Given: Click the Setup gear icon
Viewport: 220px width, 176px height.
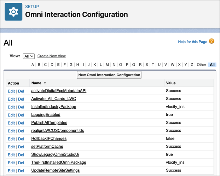Looking at the screenshot, I should 13,12.
